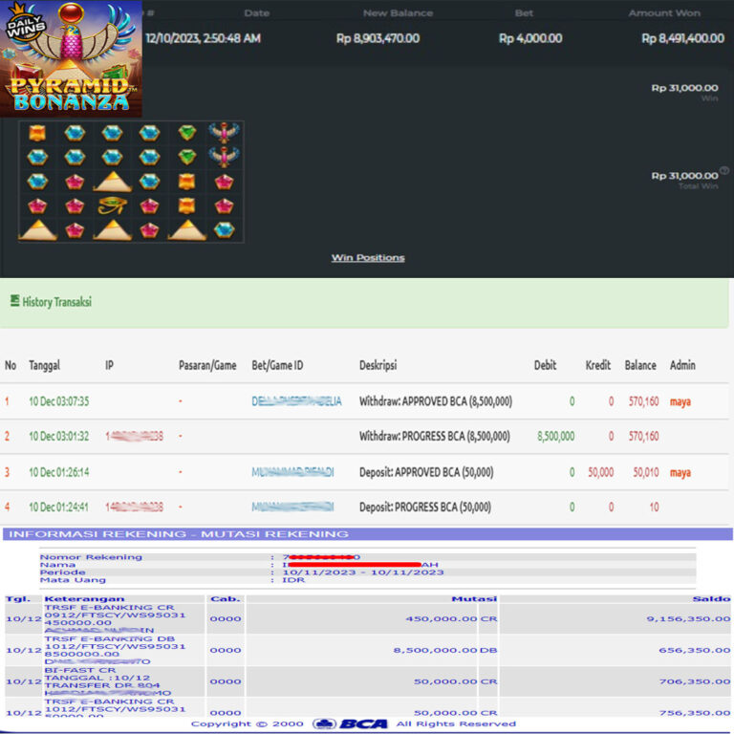Click the Amount Won column header
734x734 pixels.
click(663, 13)
